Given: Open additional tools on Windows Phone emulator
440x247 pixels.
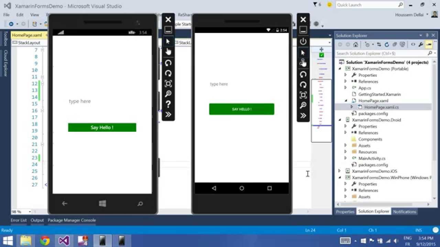Looking at the screenshot, I should [168, 114].
